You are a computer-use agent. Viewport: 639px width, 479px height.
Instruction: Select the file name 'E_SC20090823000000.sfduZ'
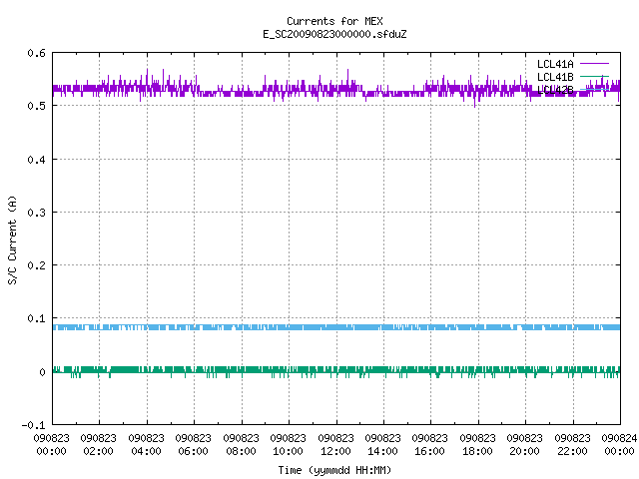click(334, 34)
